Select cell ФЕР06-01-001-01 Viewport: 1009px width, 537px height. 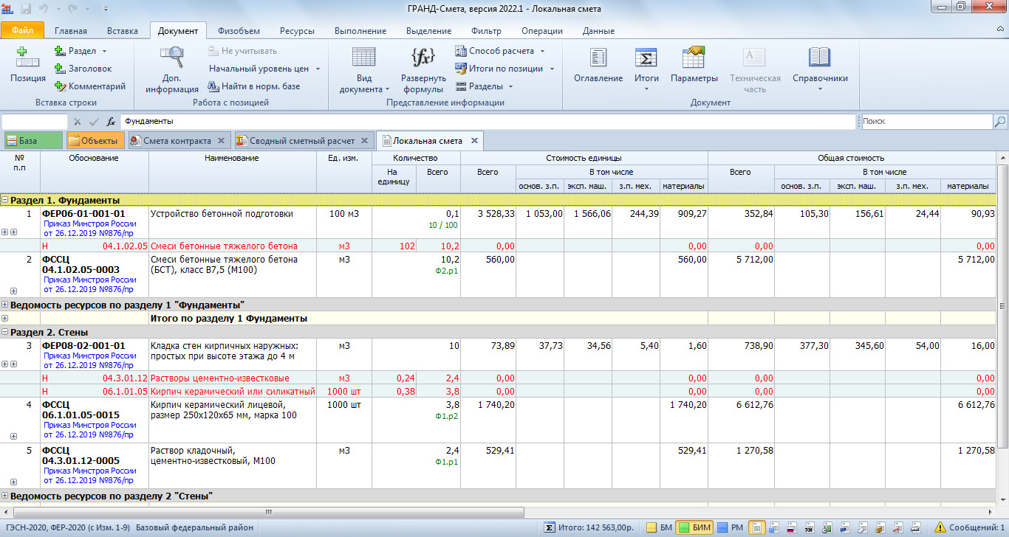point(95,224)
